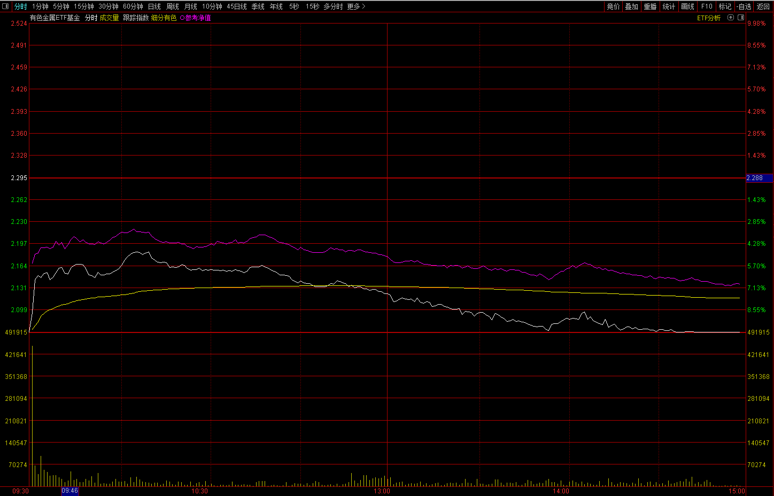Toggle the right side panel icon
The image size is (774, 496).
point(741,18)
